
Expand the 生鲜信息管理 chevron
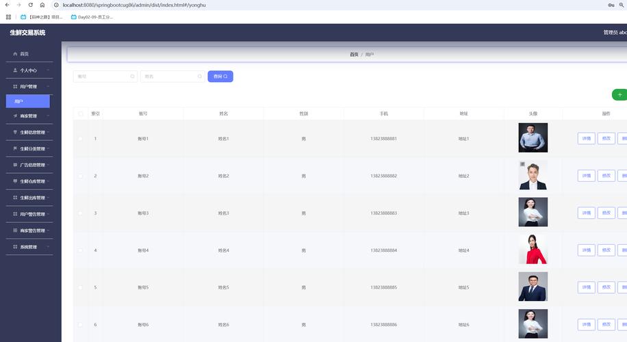coord(48,132)
